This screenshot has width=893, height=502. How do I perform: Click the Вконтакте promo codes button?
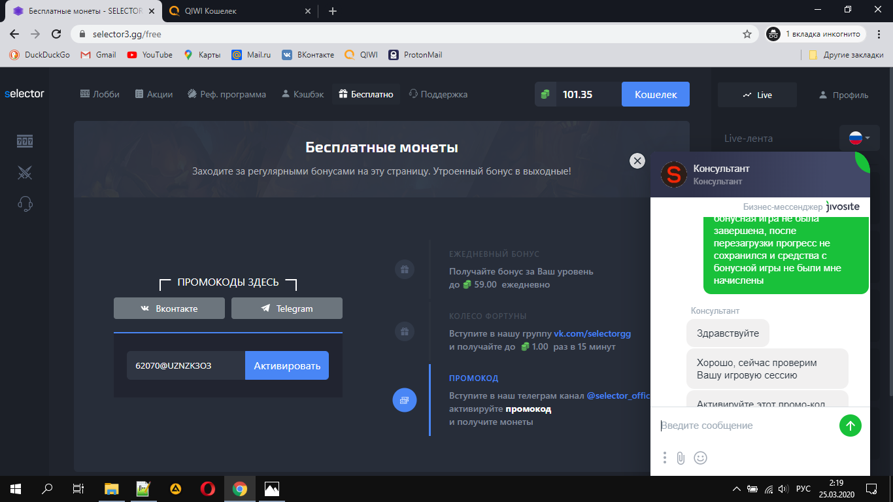[x=169, y=309]
